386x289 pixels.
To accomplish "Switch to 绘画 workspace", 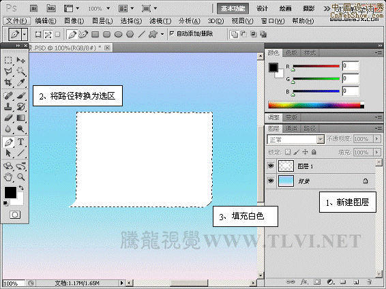I will [x=285, y=9].
